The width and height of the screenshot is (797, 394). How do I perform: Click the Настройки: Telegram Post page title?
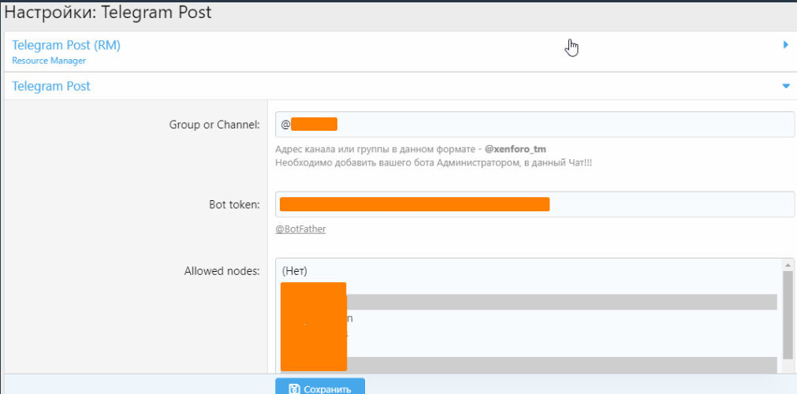point(108,13)
